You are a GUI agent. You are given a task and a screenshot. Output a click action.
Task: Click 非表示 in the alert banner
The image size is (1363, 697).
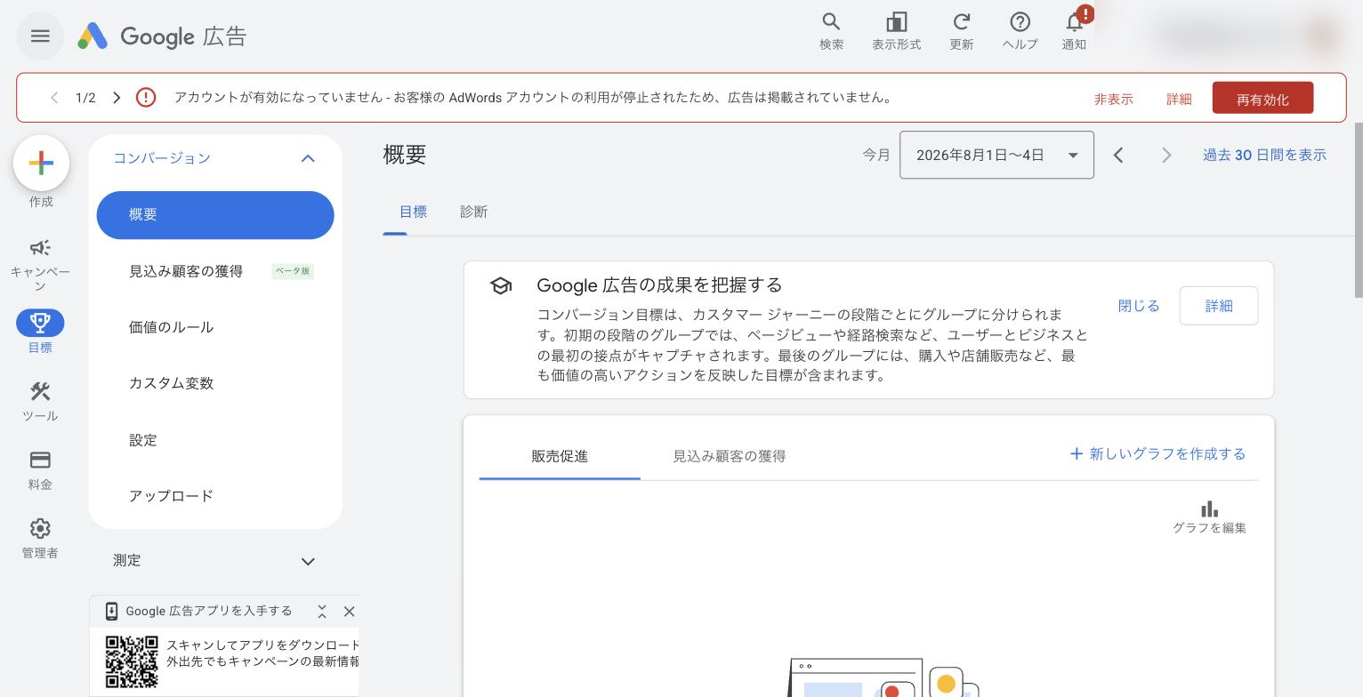point(1113,99)
